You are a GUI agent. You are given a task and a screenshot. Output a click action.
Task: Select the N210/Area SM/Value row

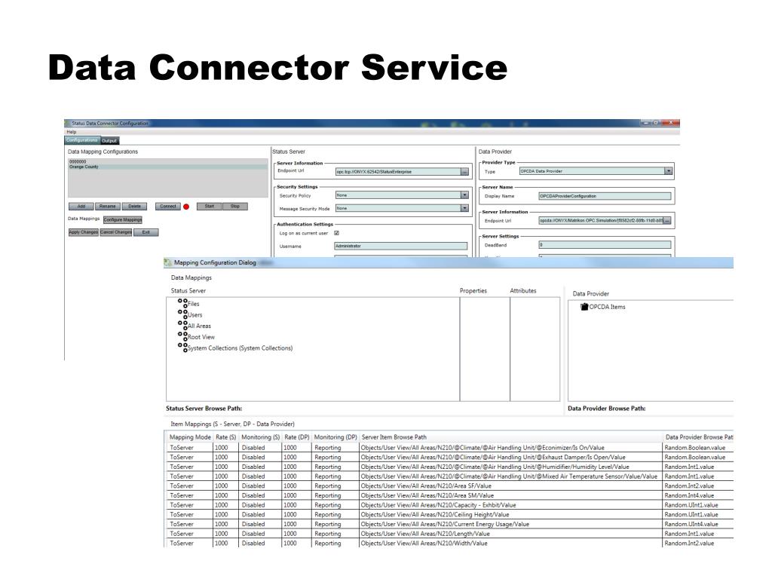pyautogui.click(x=449, y=495)
